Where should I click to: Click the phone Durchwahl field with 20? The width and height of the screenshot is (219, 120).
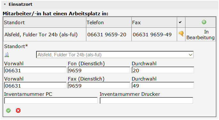click(163, 70)
